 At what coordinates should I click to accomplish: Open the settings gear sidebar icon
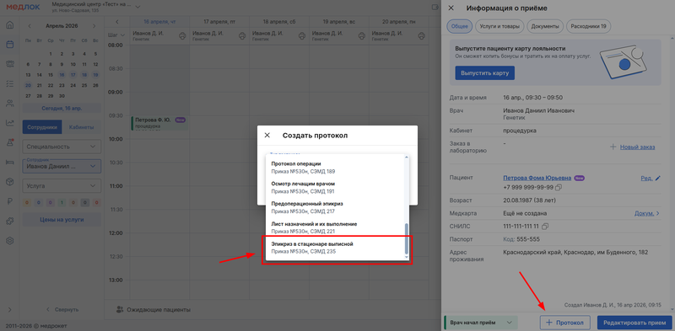(9, 241)
